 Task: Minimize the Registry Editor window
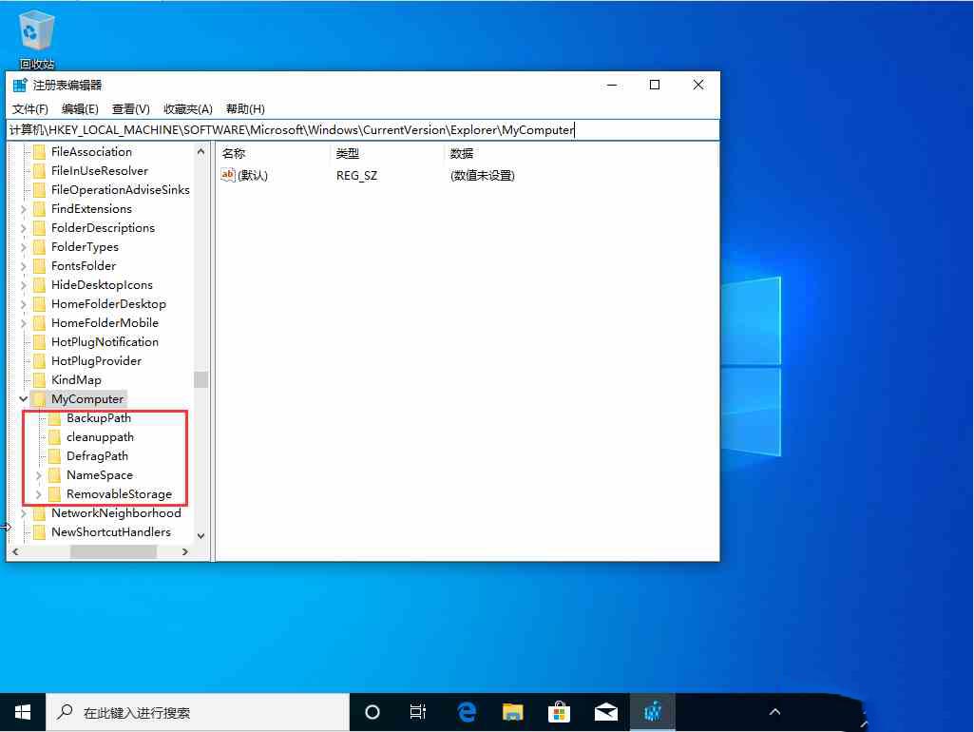[612, 86]
